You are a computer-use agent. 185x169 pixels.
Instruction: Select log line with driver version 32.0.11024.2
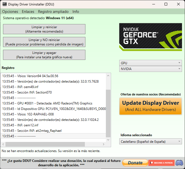coord(53,120)
